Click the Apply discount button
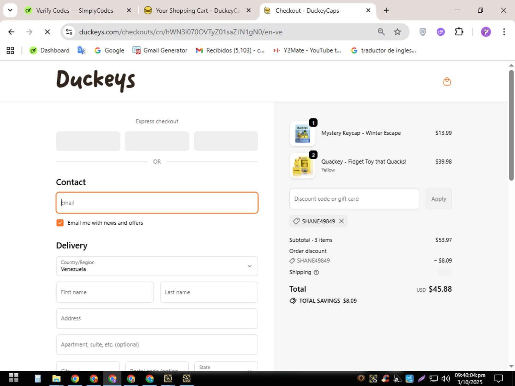 pos(438,199)
